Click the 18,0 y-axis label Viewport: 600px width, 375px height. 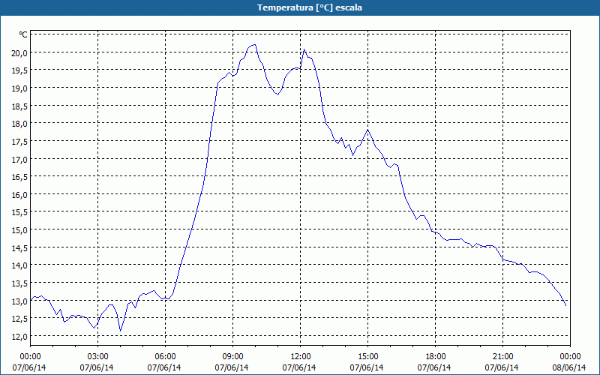pos(19,124)
